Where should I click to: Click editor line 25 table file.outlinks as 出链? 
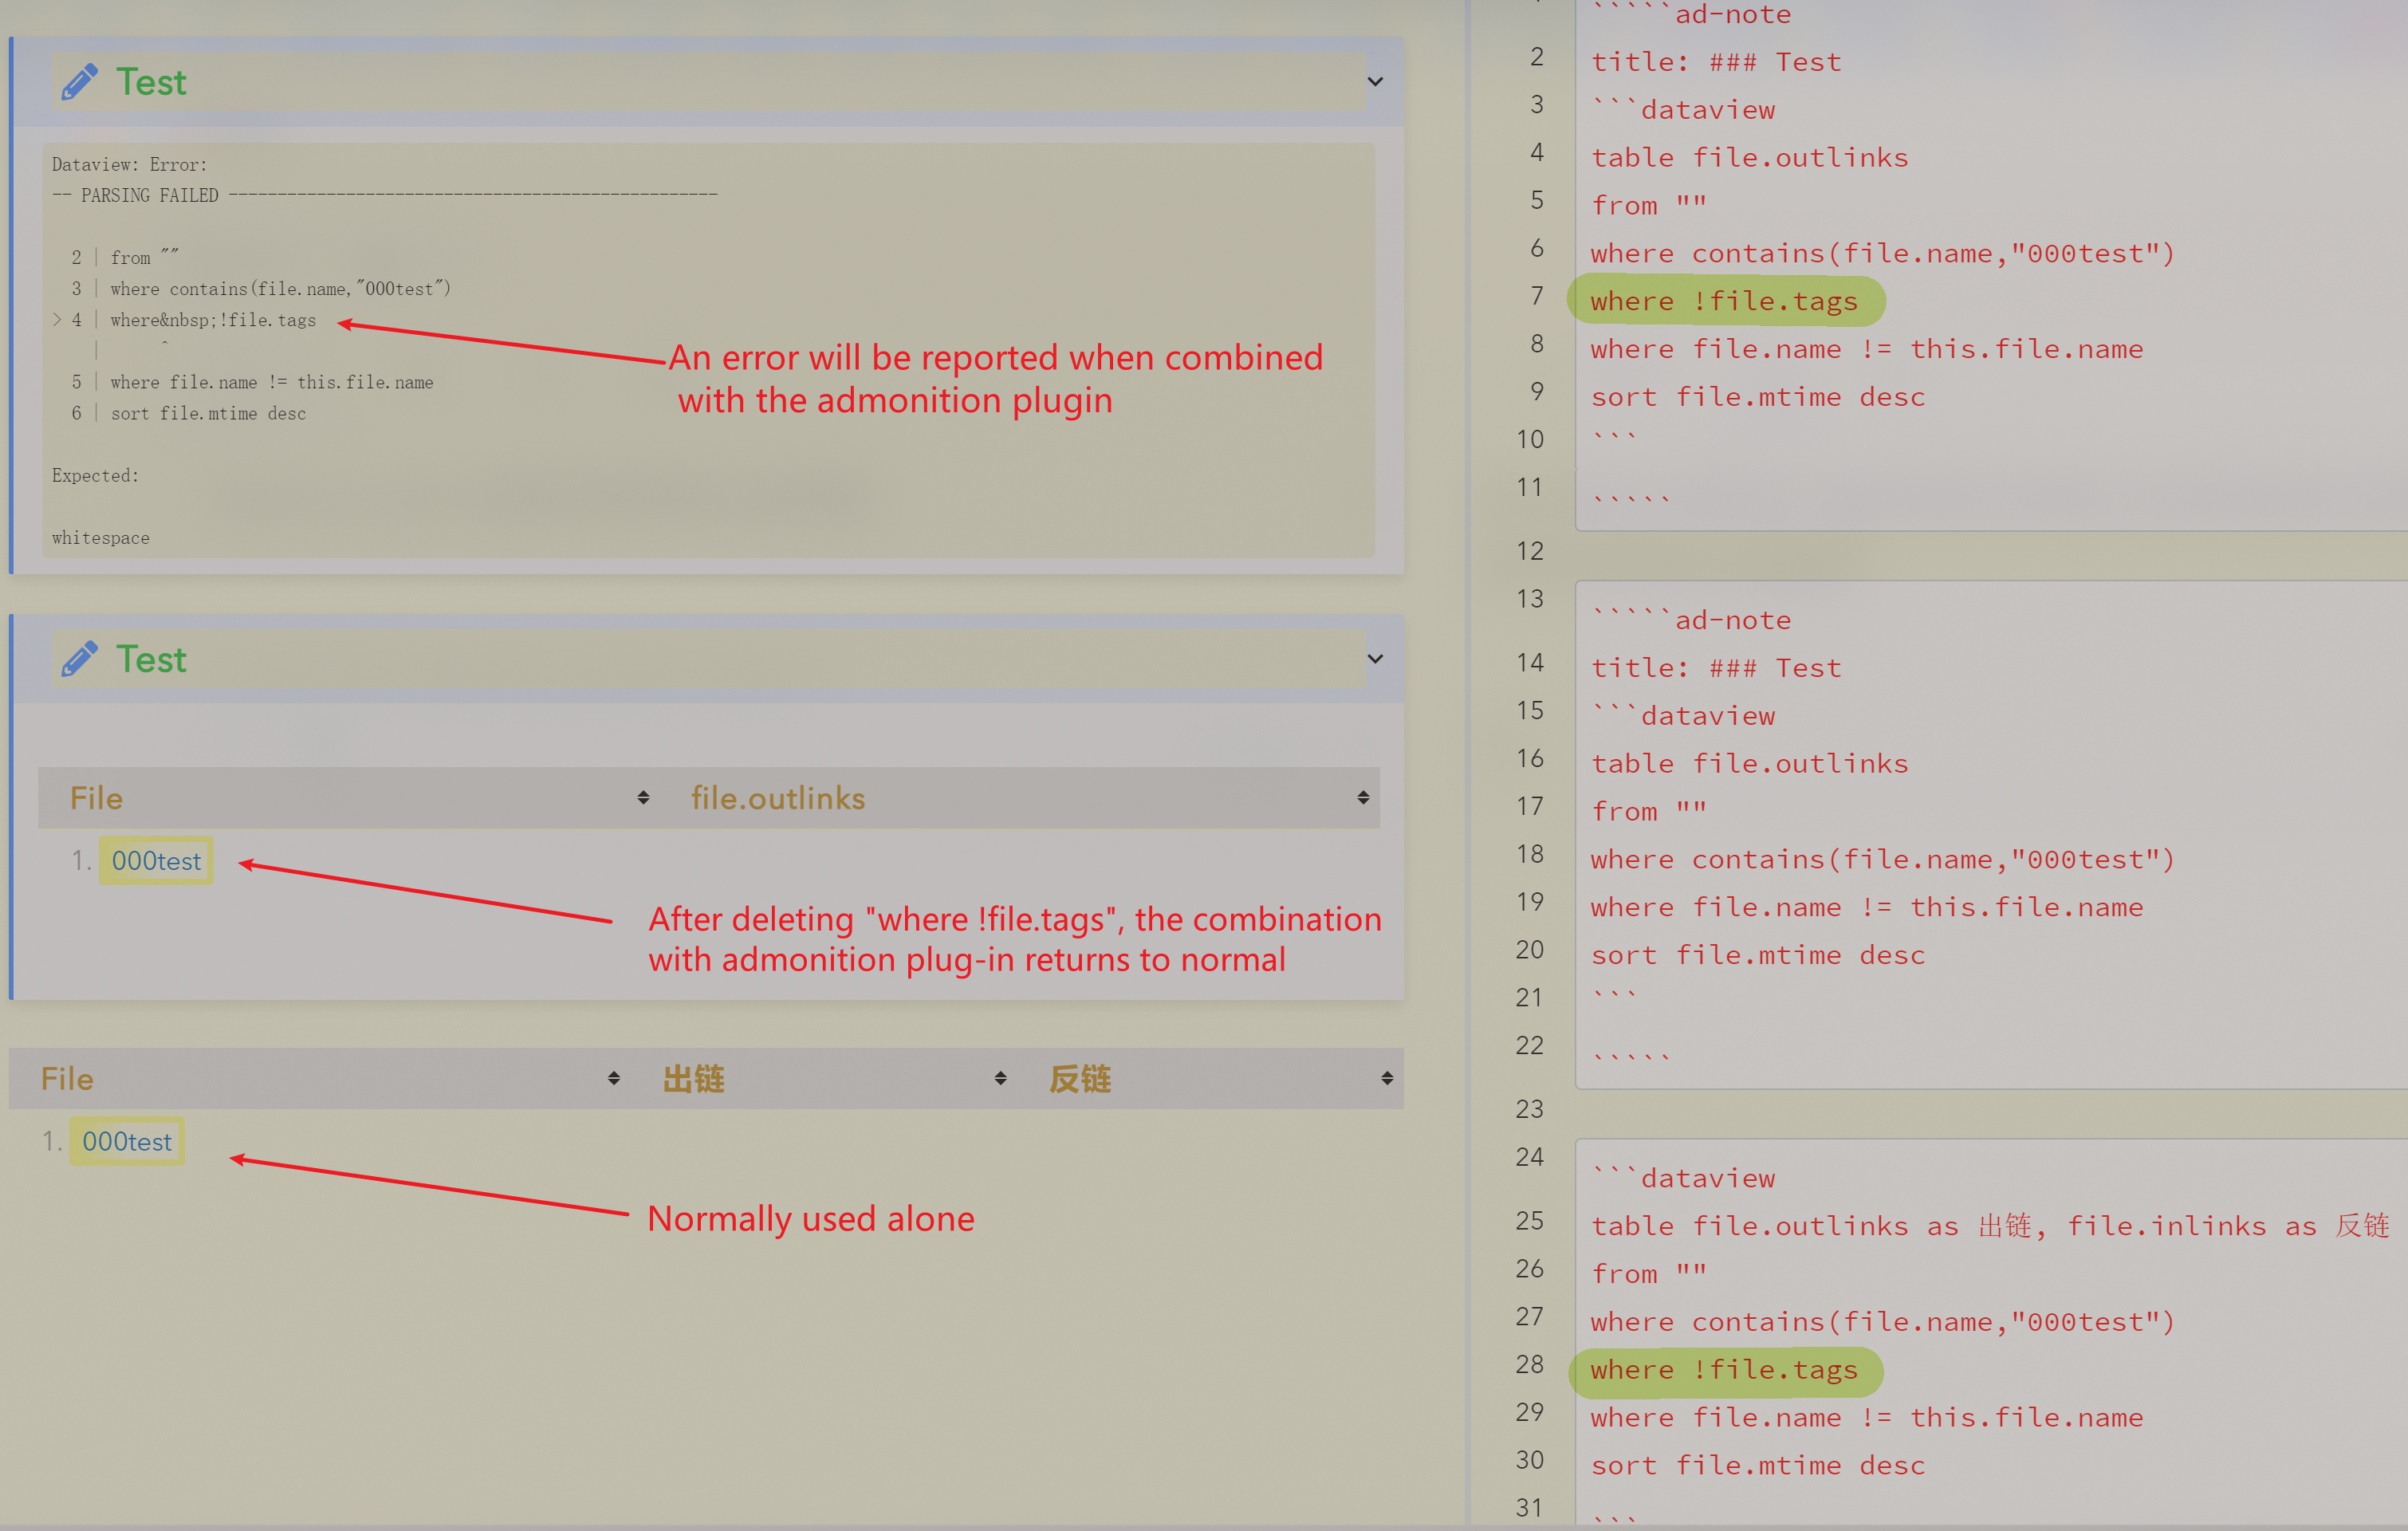click(x=1990, y=1226)
